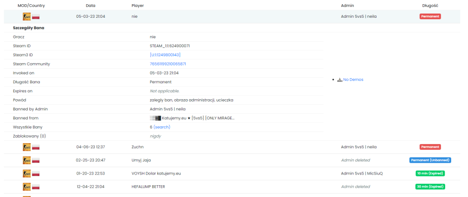468x197 pixels.
Task: Collapse the 'nie' ban details row
Action: tap(232, 16)
